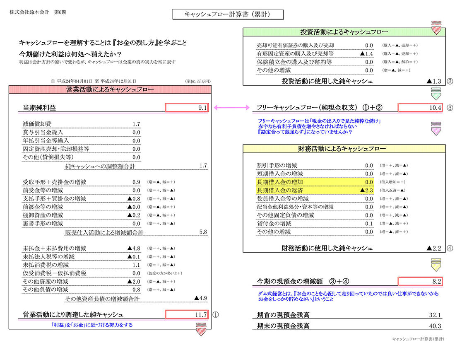Click the 投資活動によるキャッシュフロー green header
This screenshot has height=350, width=462.
344,32
